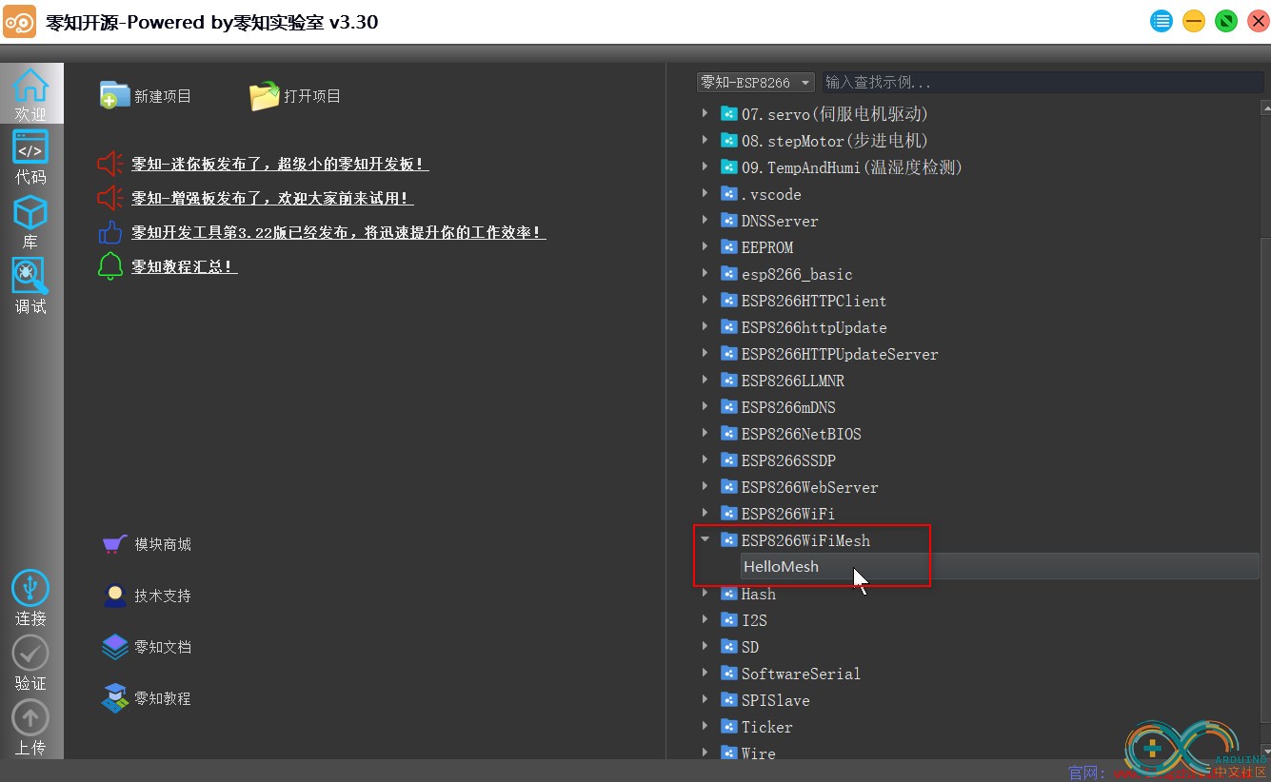Open the 零知教程汇总 link
This screenshot has width=1271, height=782.
(x=184, y=266)
